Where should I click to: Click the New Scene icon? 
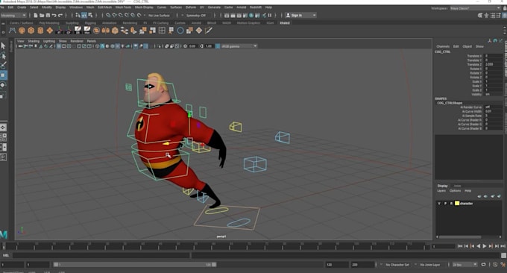click(36, 15)
